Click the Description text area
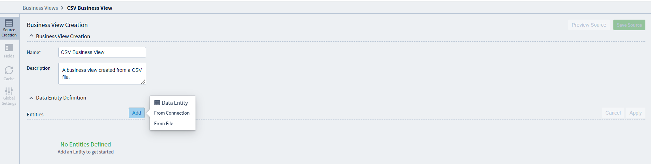The image size is (651, 164). point(102,74)
